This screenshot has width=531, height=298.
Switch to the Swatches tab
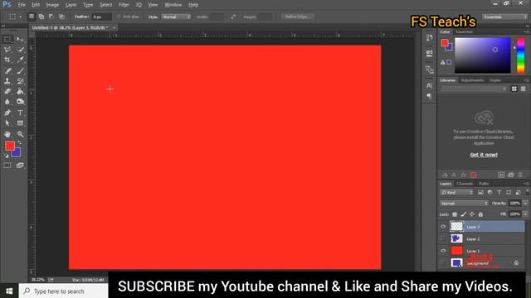[464, 31]
